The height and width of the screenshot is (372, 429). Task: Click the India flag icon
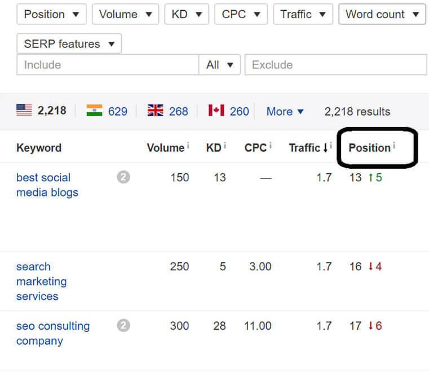tap(94, 111)
